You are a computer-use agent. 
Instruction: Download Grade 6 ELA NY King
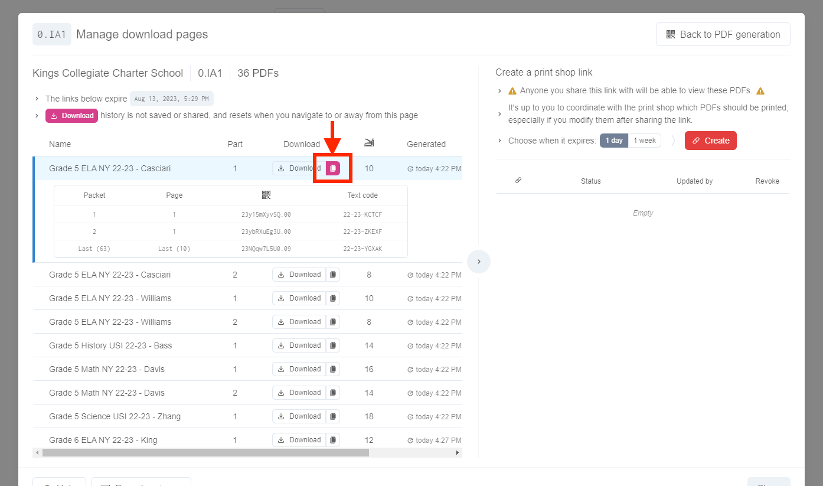(299, 440)
